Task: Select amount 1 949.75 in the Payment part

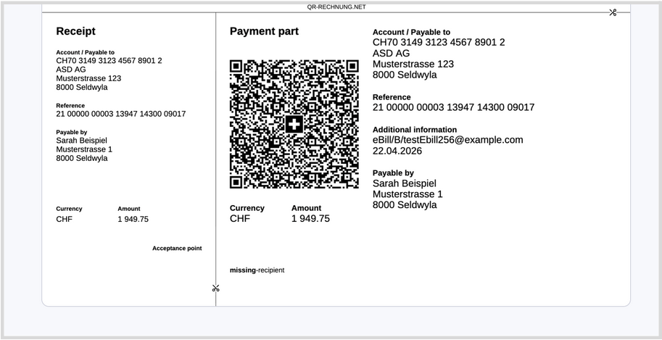Action: (x=310, y=218)
